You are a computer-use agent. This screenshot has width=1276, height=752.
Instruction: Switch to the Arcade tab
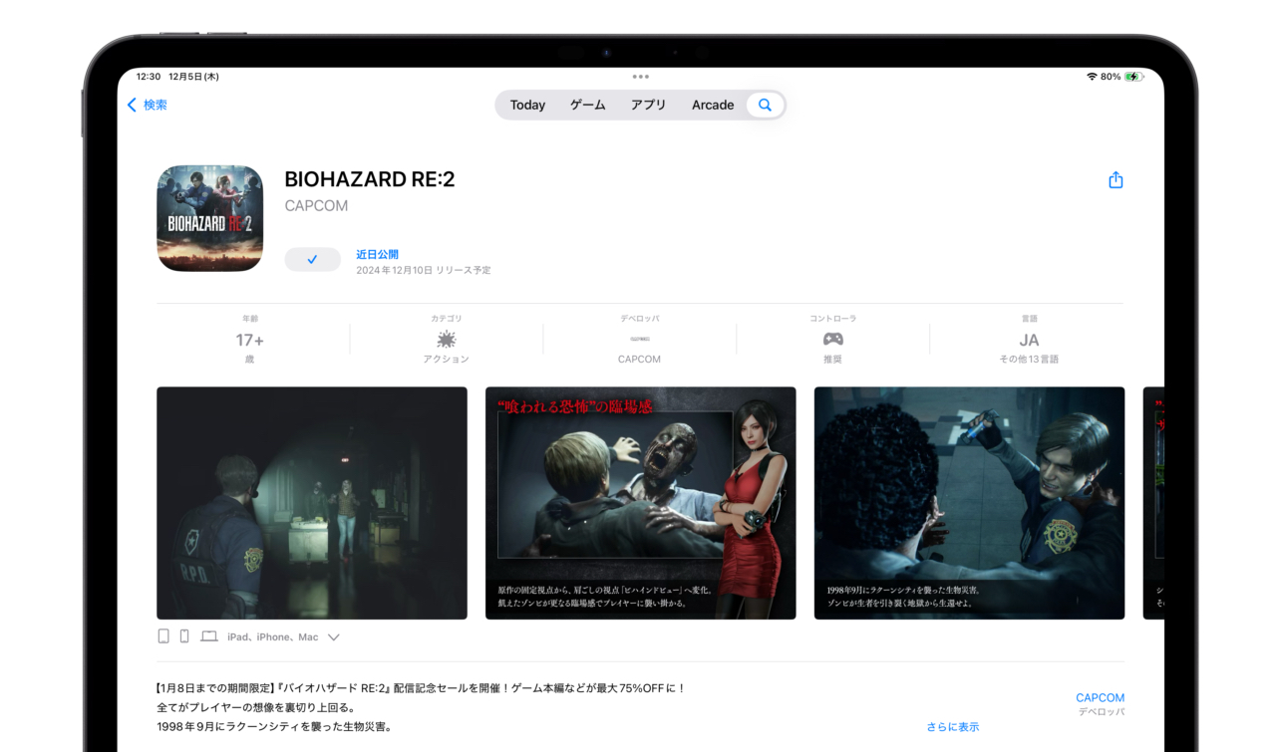(713, 105)
